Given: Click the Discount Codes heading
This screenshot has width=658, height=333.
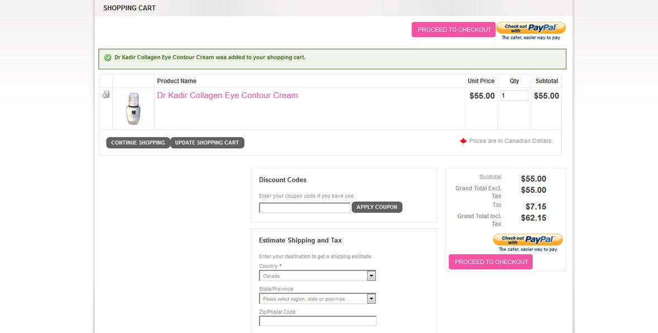Looking at the screenshot, I should tap(283, 180).
